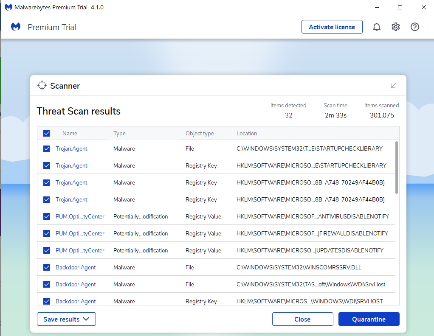Click the title bar Malwarebytes app icon

8,7
